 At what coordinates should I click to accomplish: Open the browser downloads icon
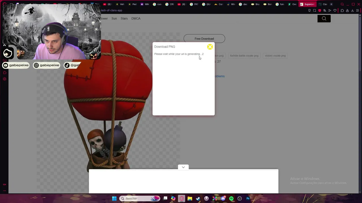(x=352, y=10)
